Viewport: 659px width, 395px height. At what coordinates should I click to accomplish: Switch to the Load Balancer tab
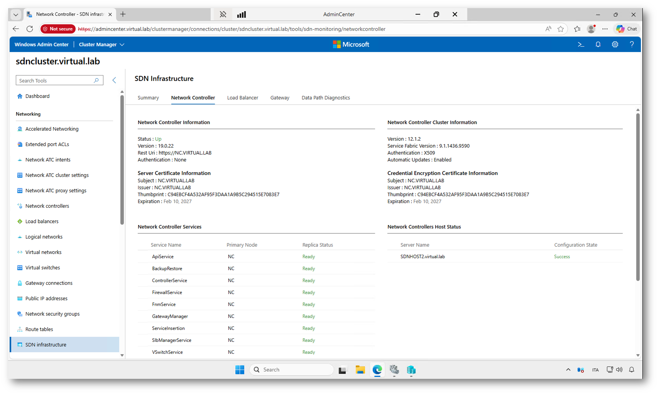pos(243,98)
